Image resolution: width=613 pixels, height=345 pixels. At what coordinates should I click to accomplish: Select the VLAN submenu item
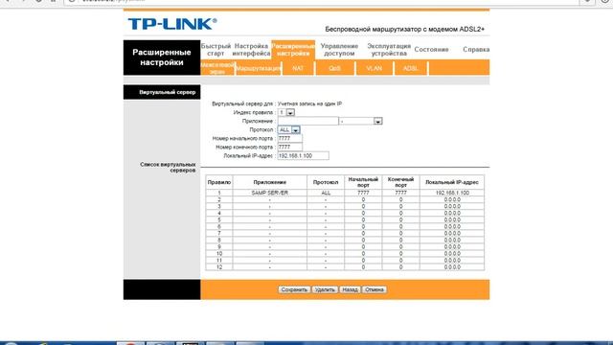(375, 68)
